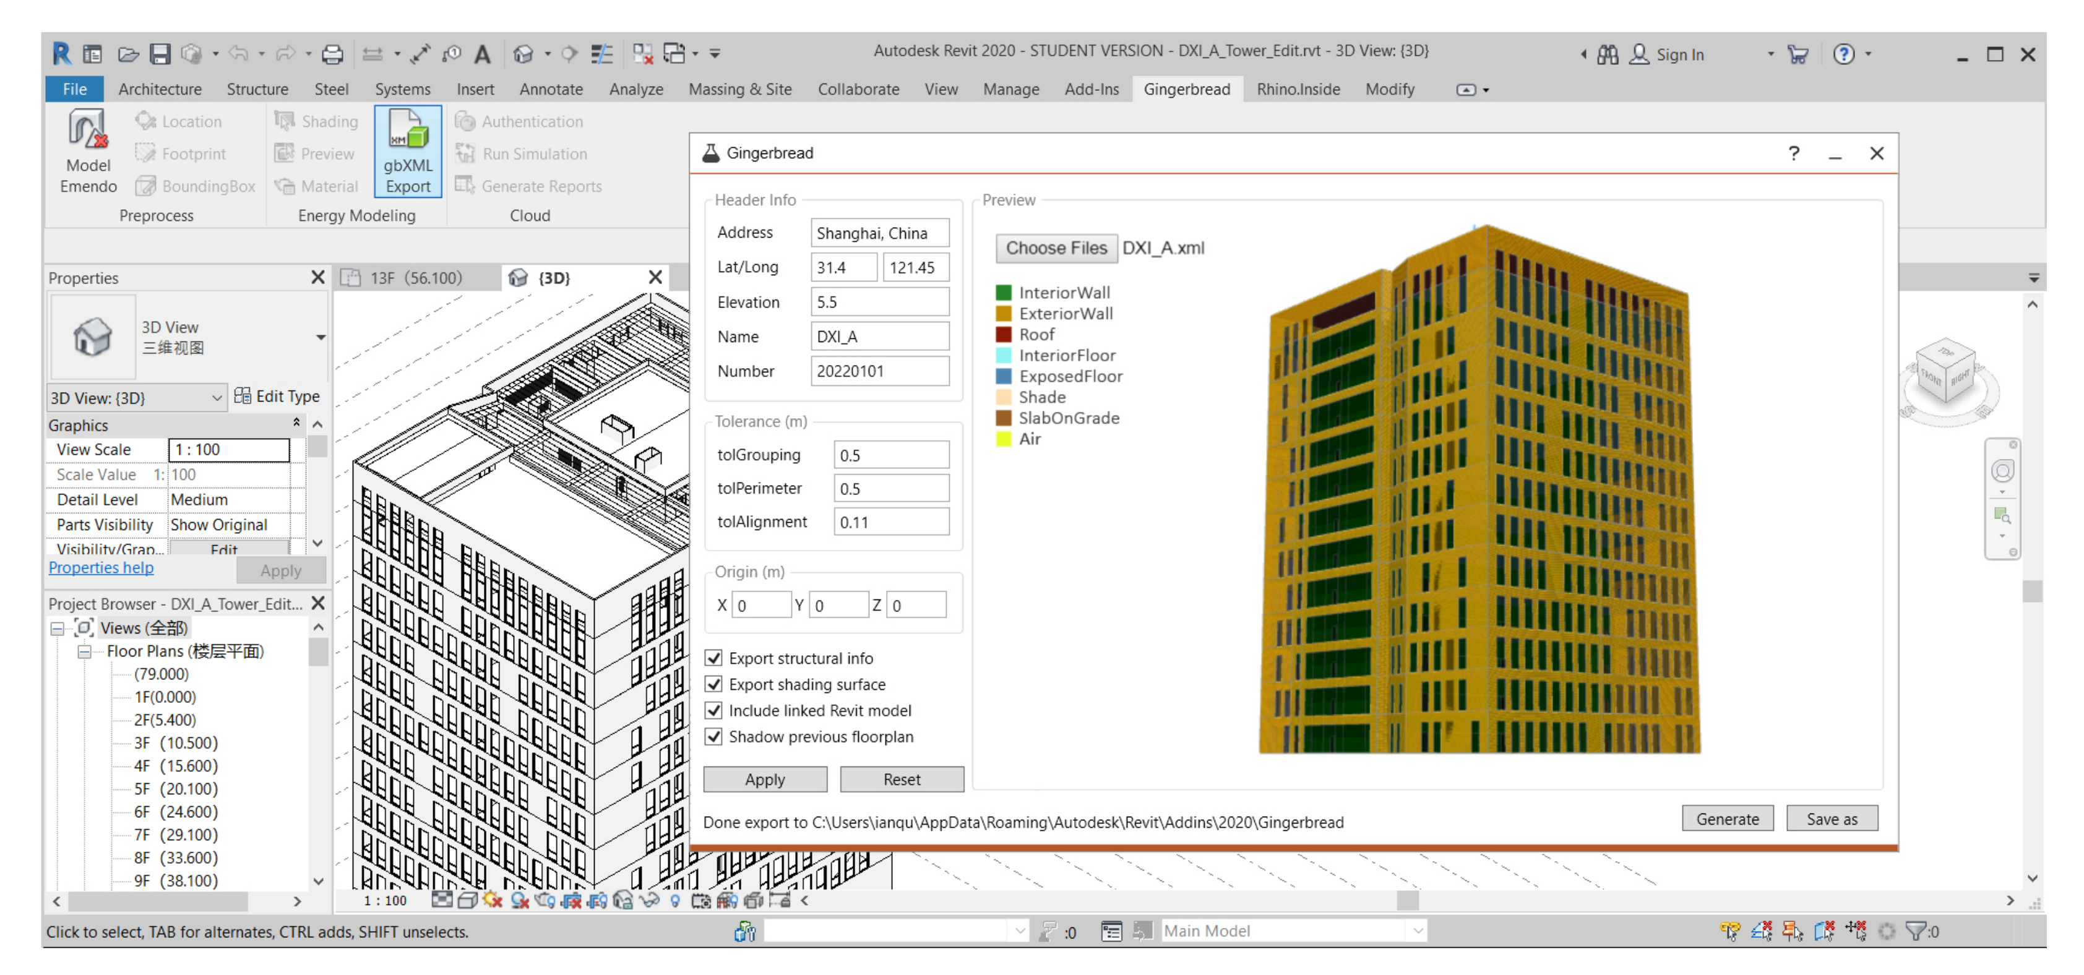The height and width of the screenshot is (975, 2084).
Task: Disable Shadow previous floorplan option
Action: pyautogui.click(x=713, y=736)
